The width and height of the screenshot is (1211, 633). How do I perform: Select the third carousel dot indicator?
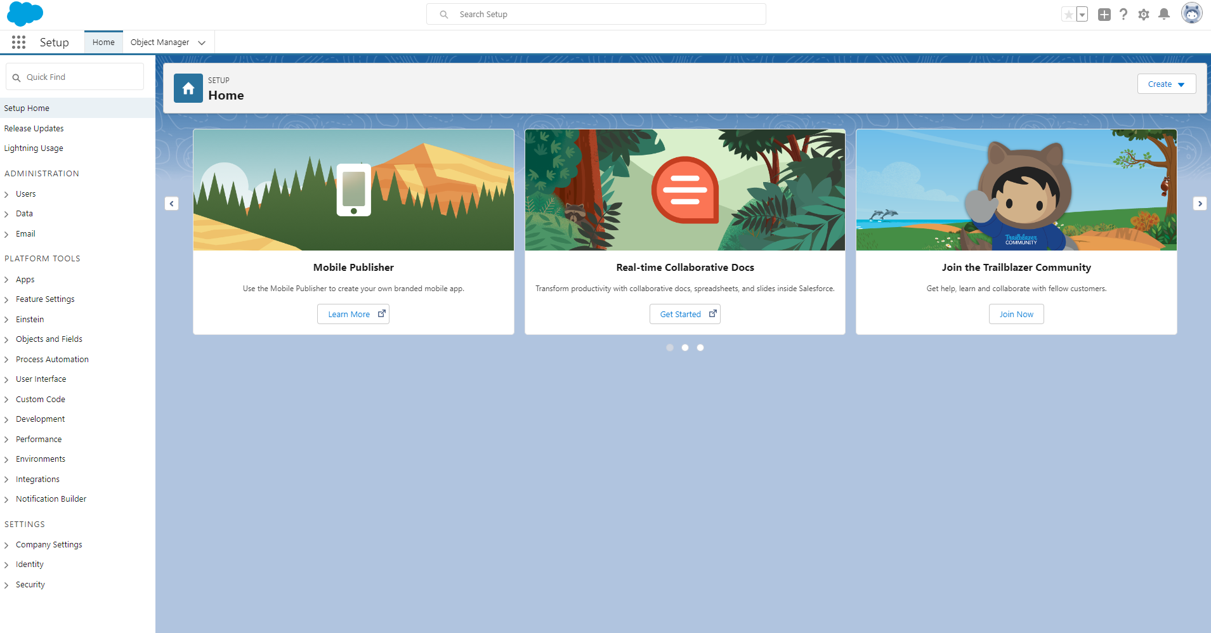(700, 348)
